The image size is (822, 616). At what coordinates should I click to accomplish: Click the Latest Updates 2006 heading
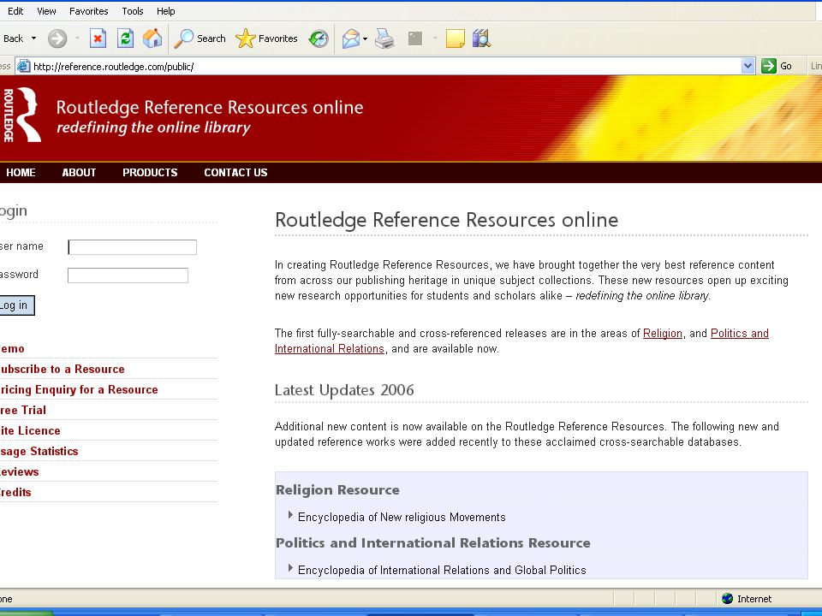tap(344, 390)
